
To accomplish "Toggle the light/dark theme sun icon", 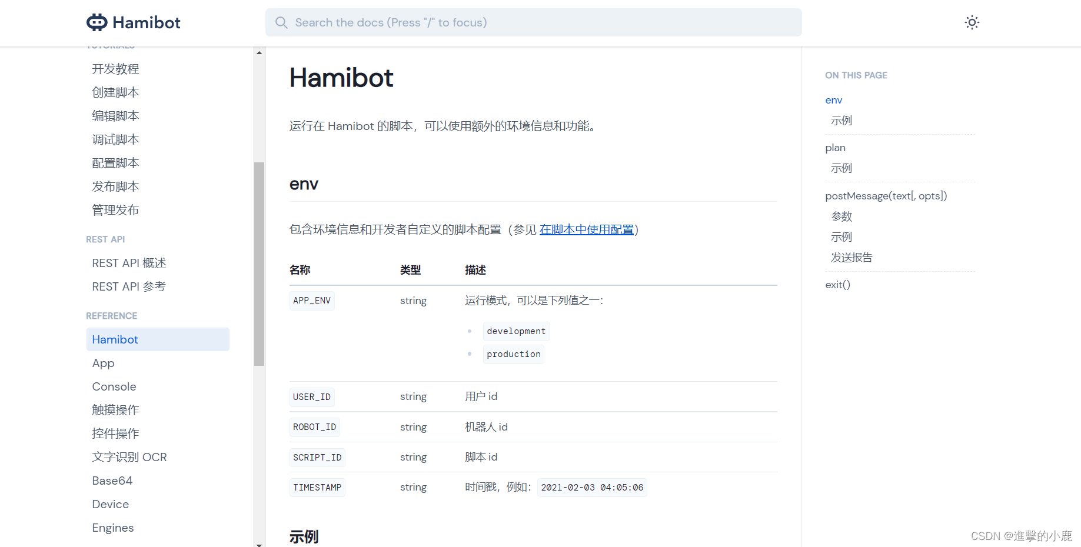I will tap(972, 22).
